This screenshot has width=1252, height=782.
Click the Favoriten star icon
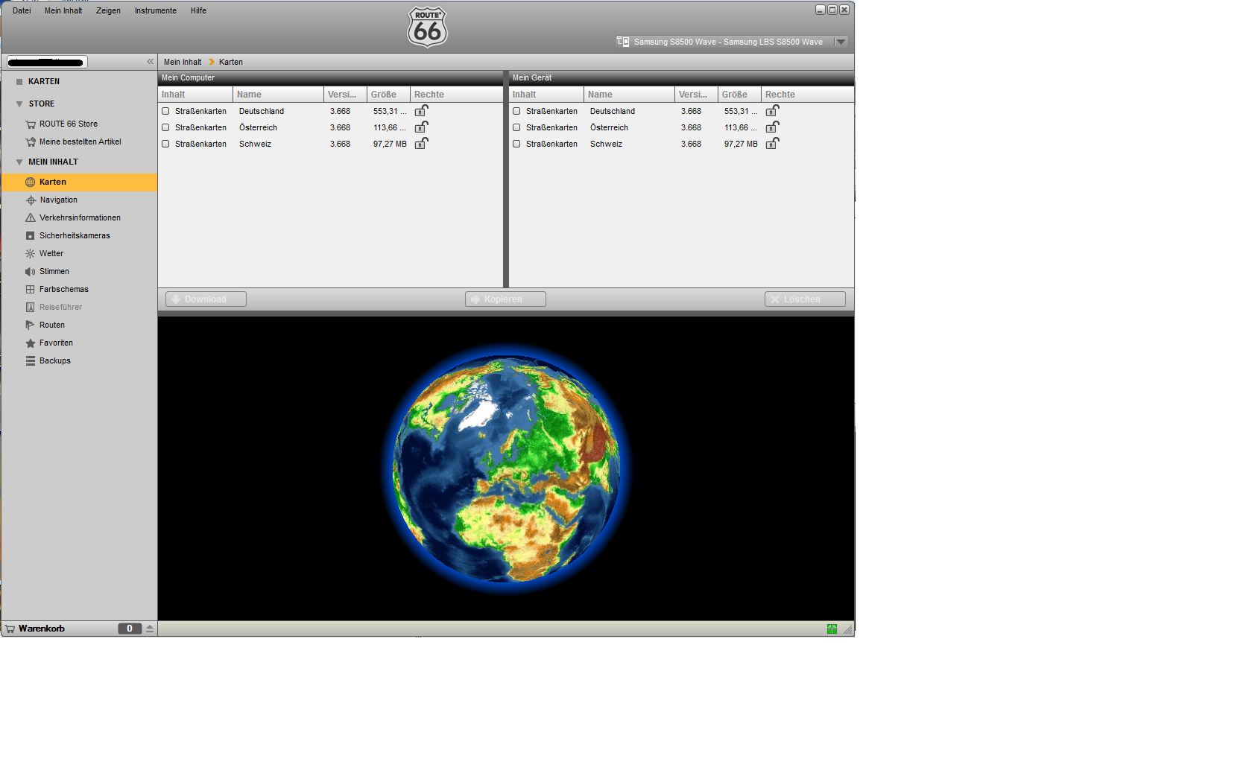click(x=31, y=343)
